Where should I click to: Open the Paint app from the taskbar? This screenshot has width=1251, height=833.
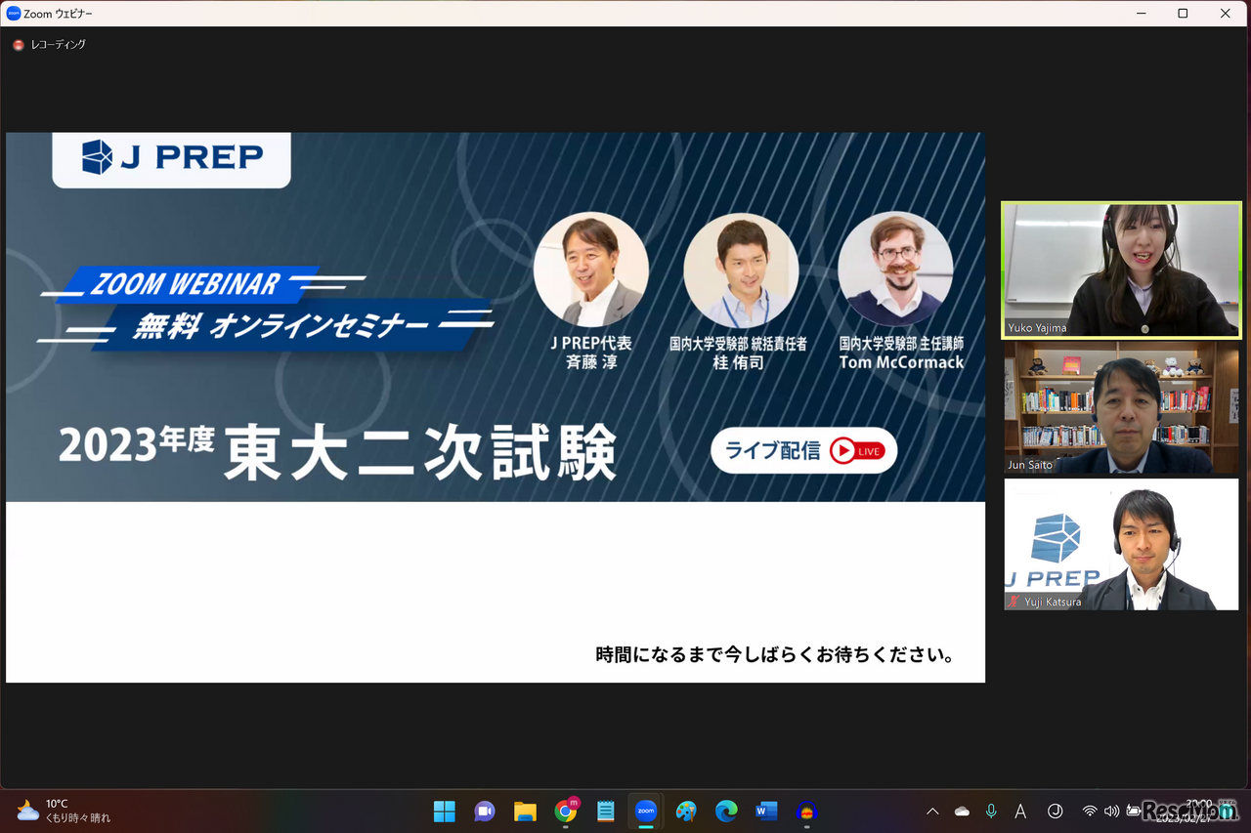[685, 812]
